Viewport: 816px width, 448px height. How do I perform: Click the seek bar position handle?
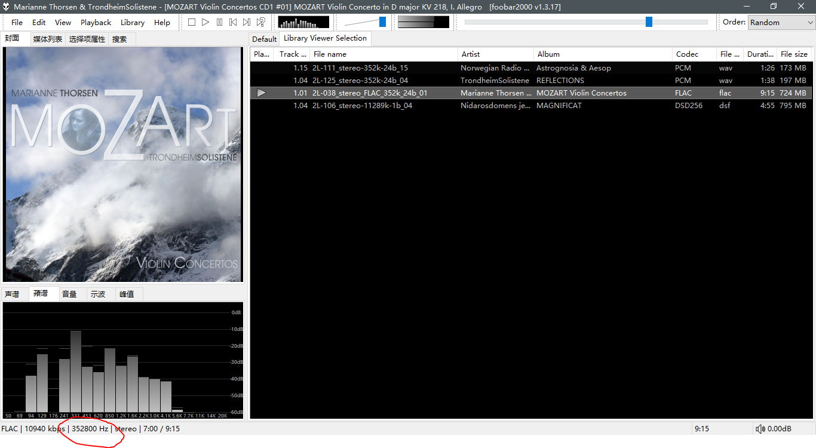[x=649, y=22]
